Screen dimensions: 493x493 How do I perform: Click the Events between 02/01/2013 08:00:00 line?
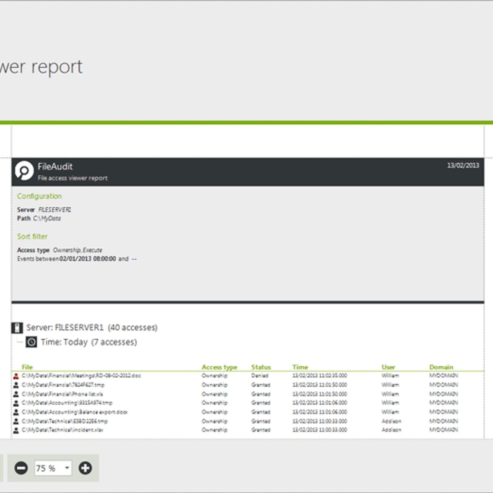pos(77,259)
